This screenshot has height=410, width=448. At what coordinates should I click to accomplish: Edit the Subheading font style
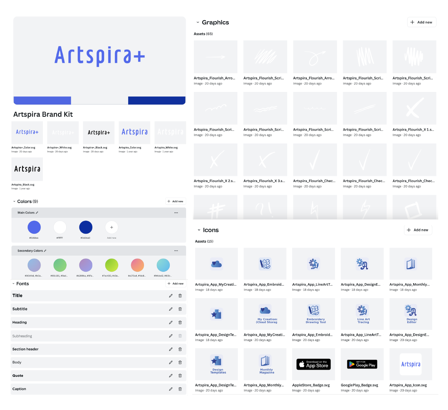170,336
